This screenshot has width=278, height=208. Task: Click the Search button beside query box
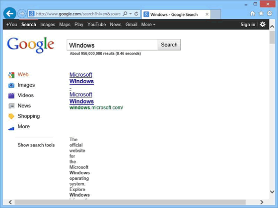pos(169,45)
